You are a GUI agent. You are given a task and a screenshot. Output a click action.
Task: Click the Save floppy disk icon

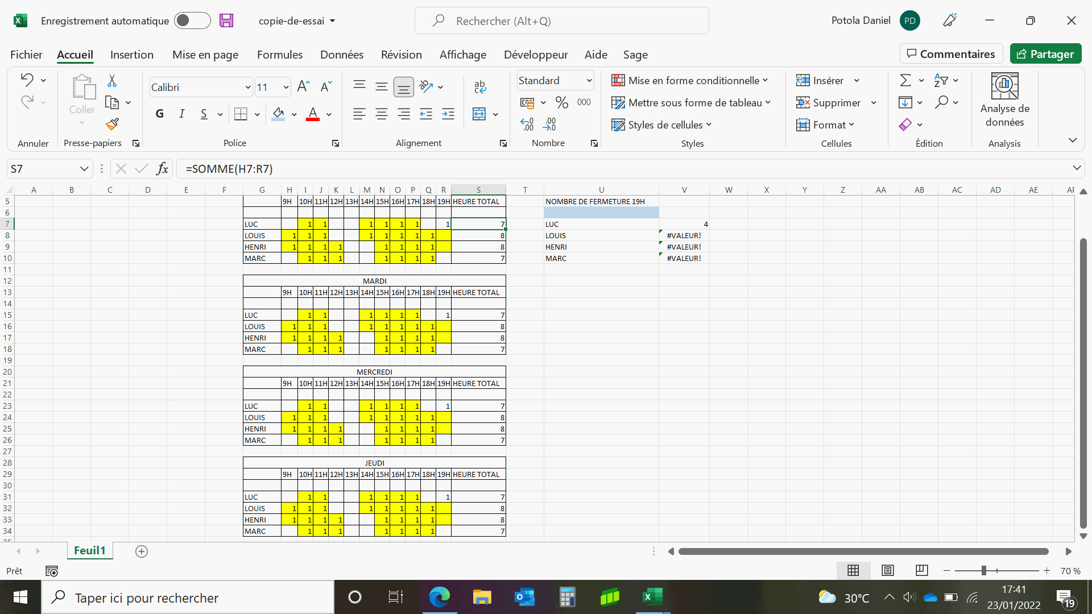[226, 21]
